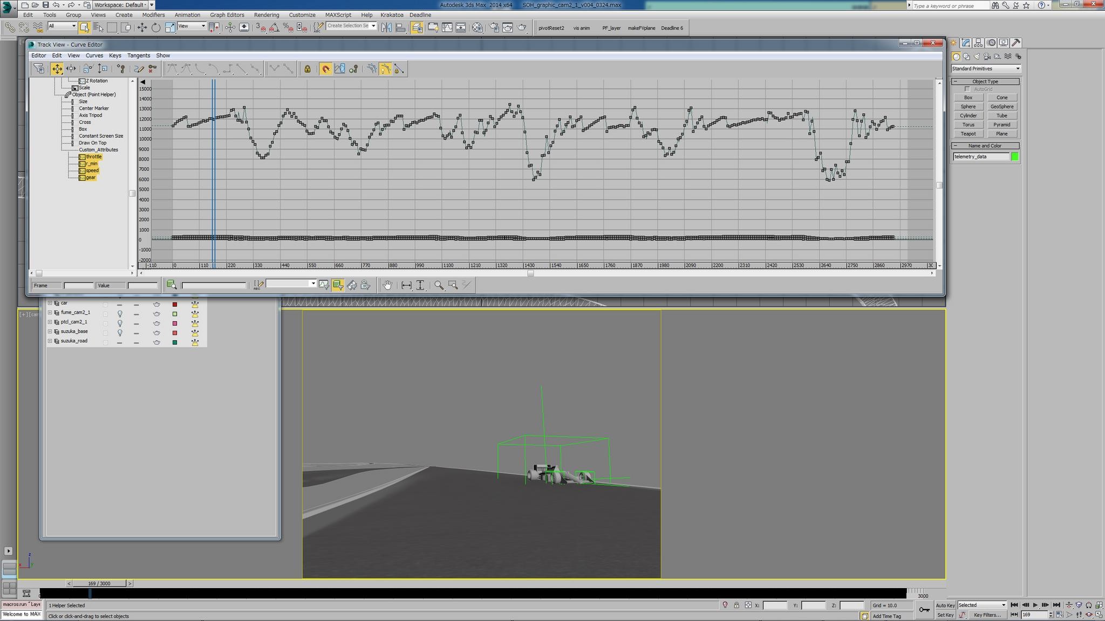Viewport: 1105px width, 621px height.
Task: Click the Lock Selection padlock in Curve Editor
Action: point(307,69)
